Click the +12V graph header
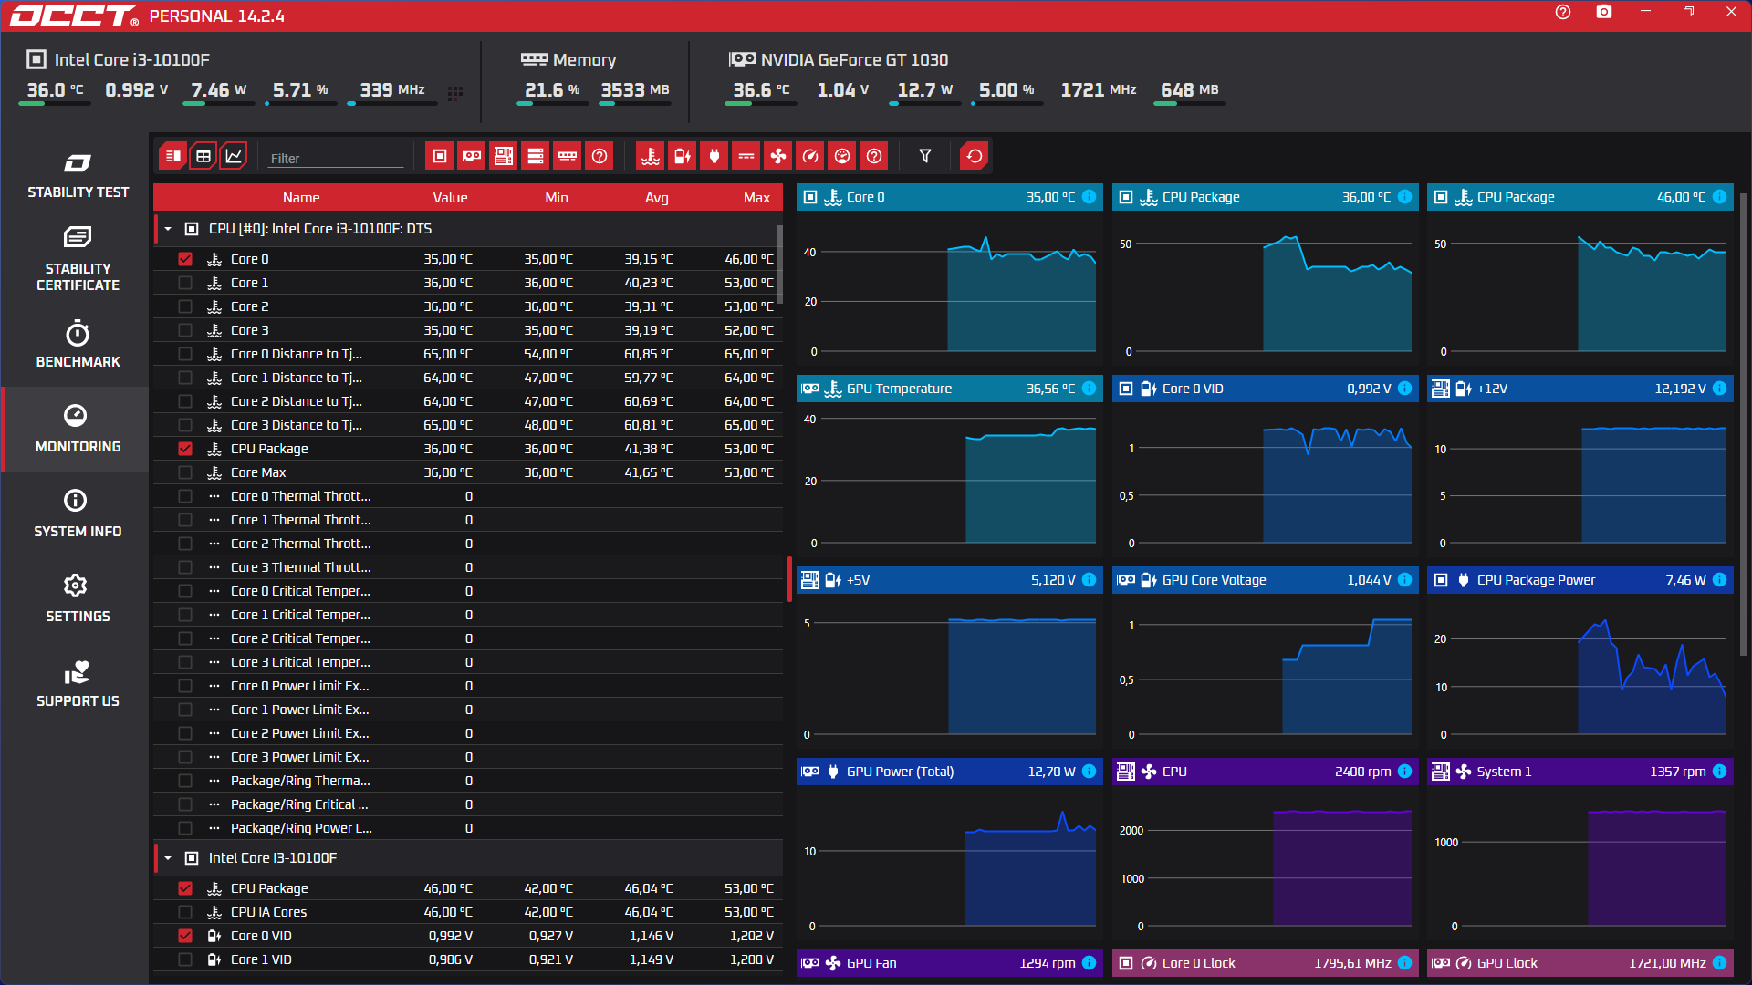Image resolution: width=1752 pixels, height=985 pixels. click(x=1580, y=389)
